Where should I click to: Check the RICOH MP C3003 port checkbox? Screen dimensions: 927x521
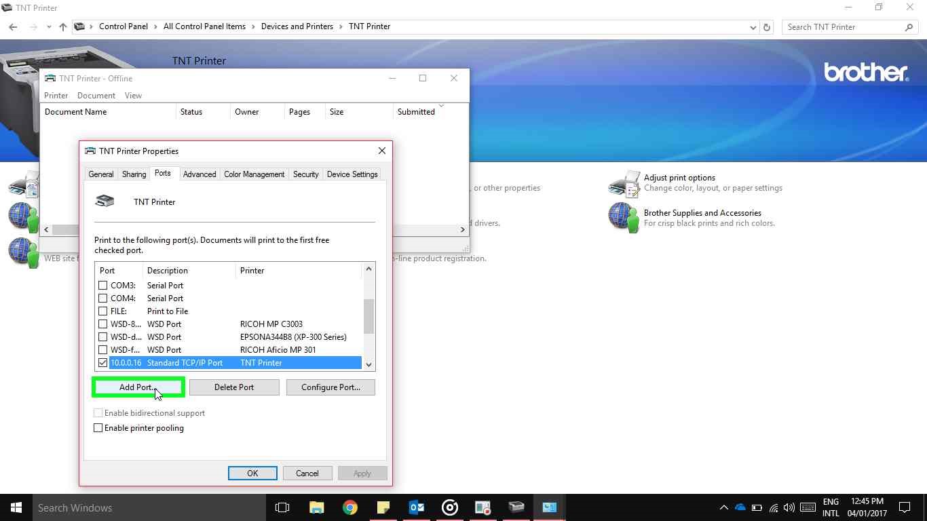click(103, 324)
